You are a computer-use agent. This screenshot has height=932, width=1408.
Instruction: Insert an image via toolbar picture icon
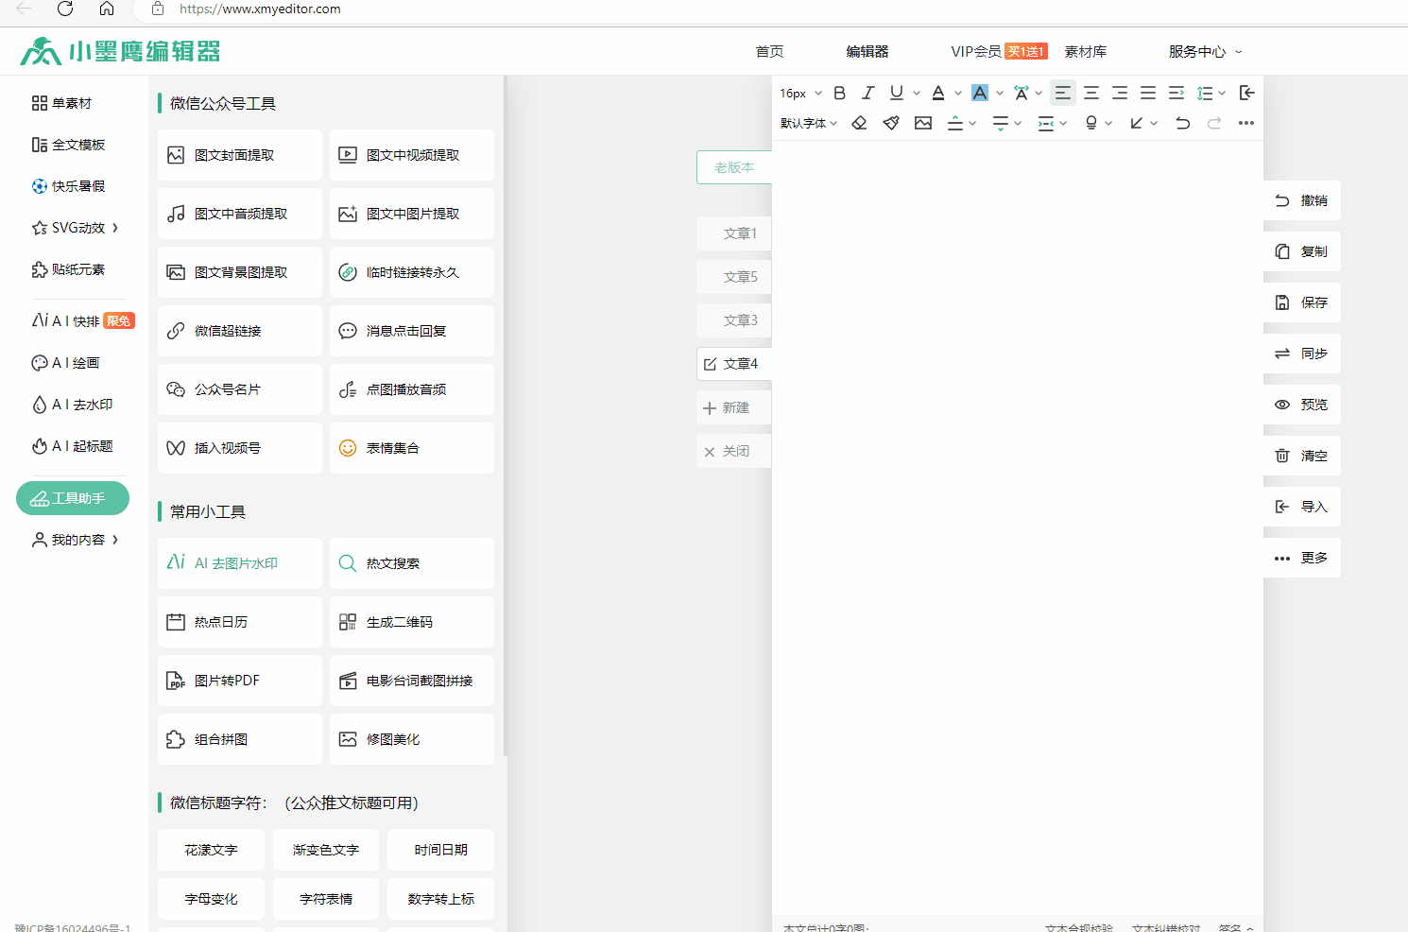tap(923, 123)
